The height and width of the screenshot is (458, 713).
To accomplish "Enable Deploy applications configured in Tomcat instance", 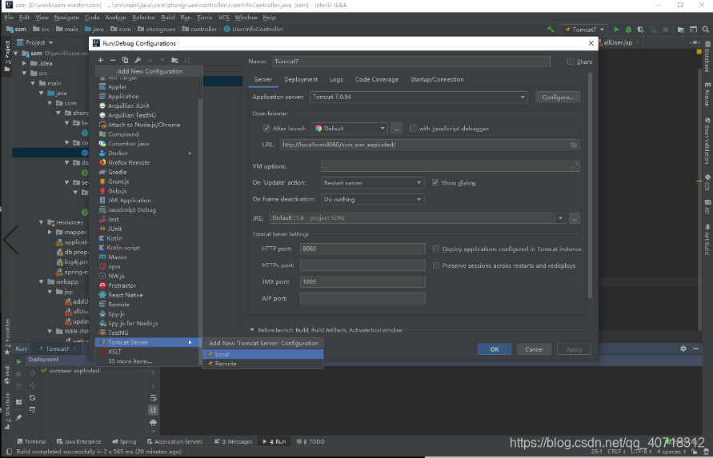I will [x=436, y=249].
